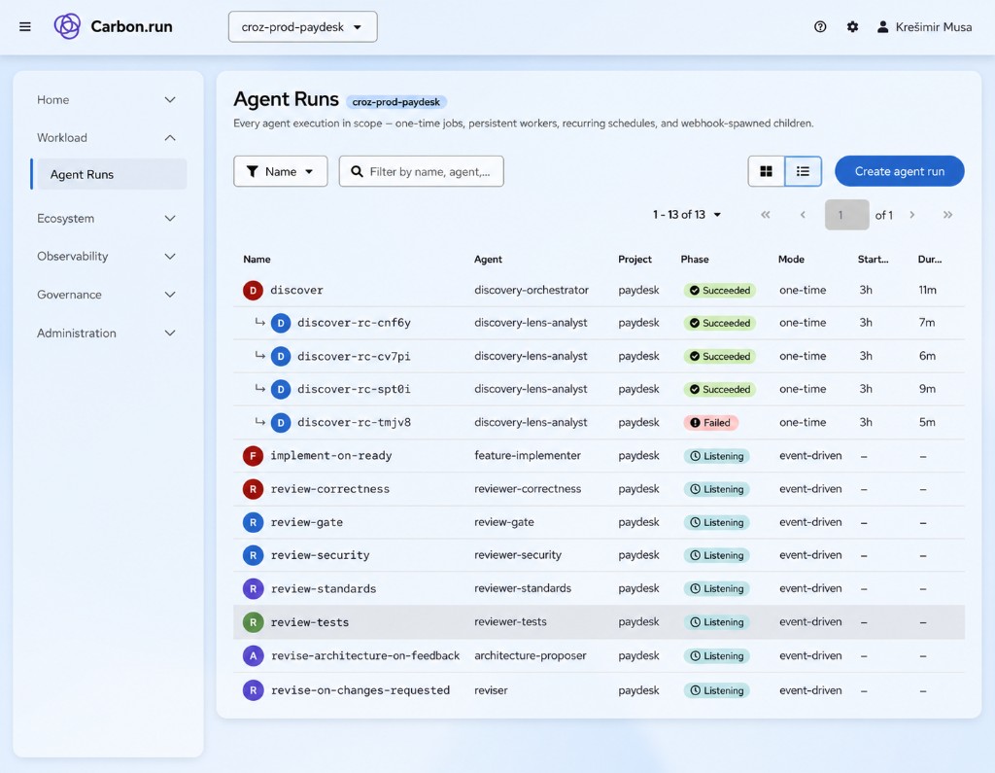Image resolution: width=995 pixels, height=773 pixels.
Task: Open the implement-on-ready run
Action: [330, 455]
